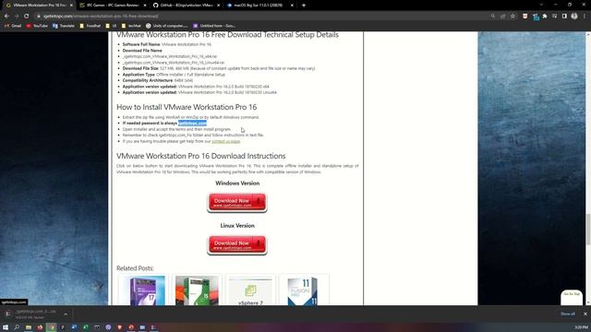This screenshot has height=332, width=591.
Task: Open the Brave browser taskbar icon
Action: [x=120, y=327]
